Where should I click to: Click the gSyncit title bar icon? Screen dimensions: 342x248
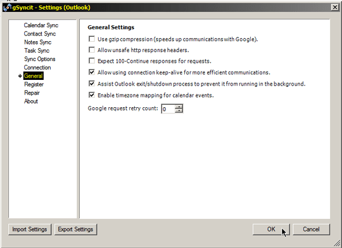8,8
